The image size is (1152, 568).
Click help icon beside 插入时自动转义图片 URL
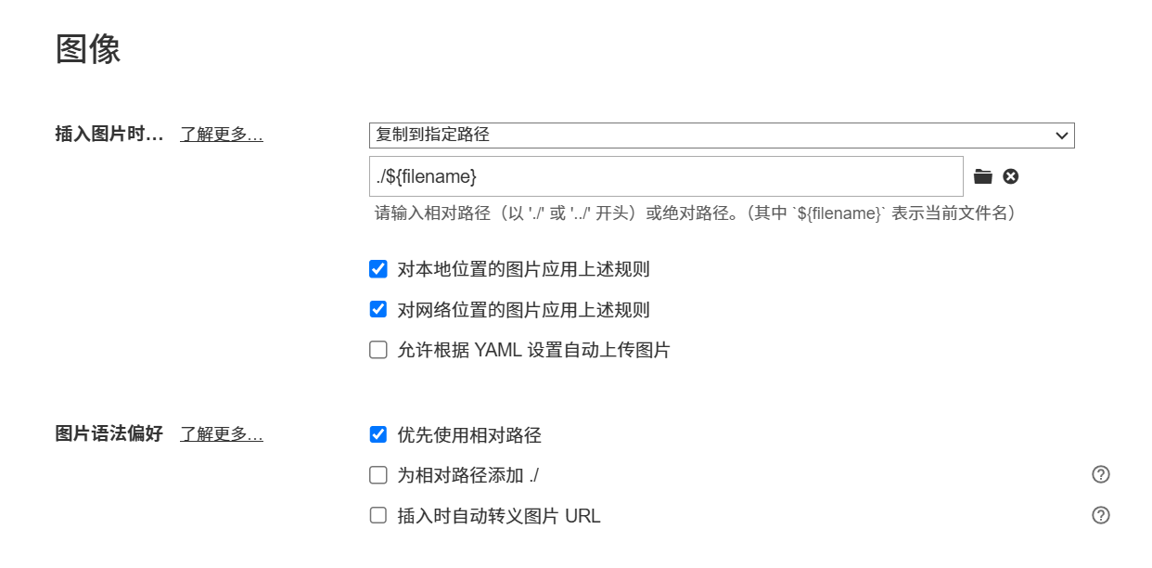click(x=1101, y=515)
